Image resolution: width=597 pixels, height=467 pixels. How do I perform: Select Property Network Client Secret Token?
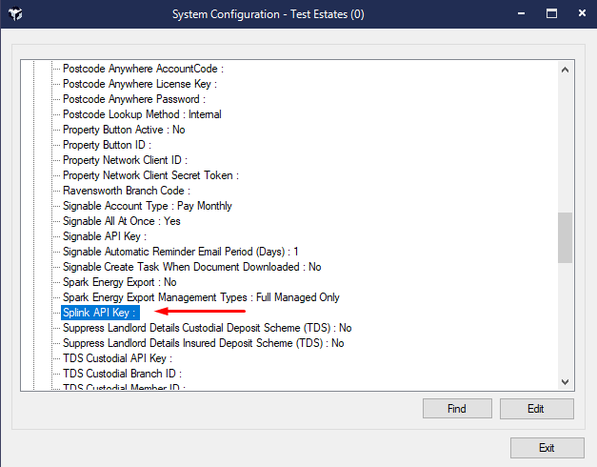click(150, 175)
